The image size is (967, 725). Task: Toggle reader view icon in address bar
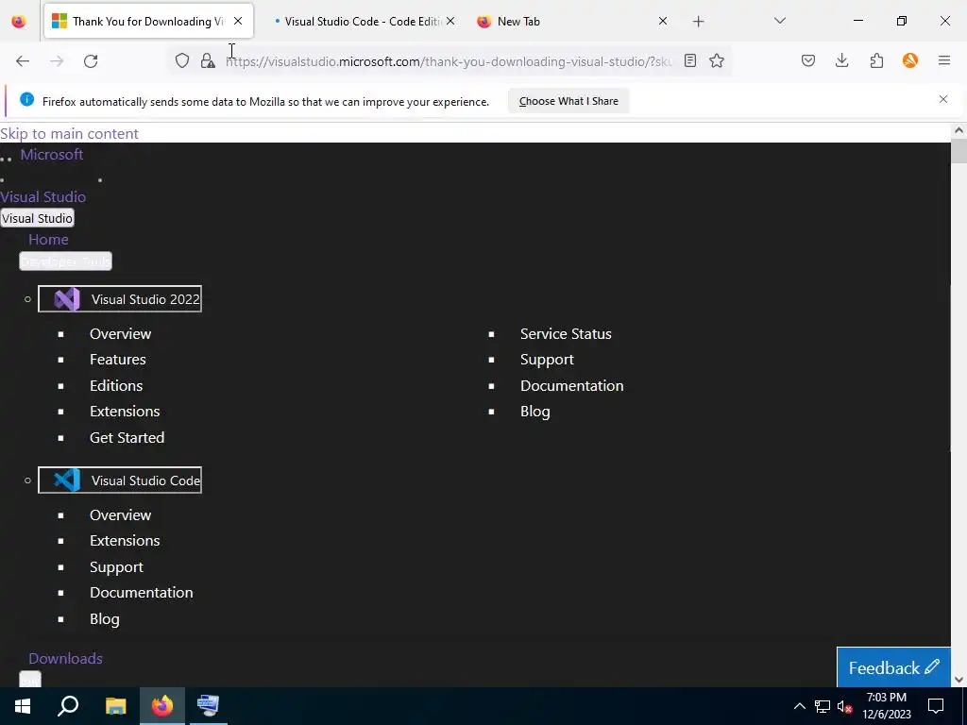[x=690, y=60]
